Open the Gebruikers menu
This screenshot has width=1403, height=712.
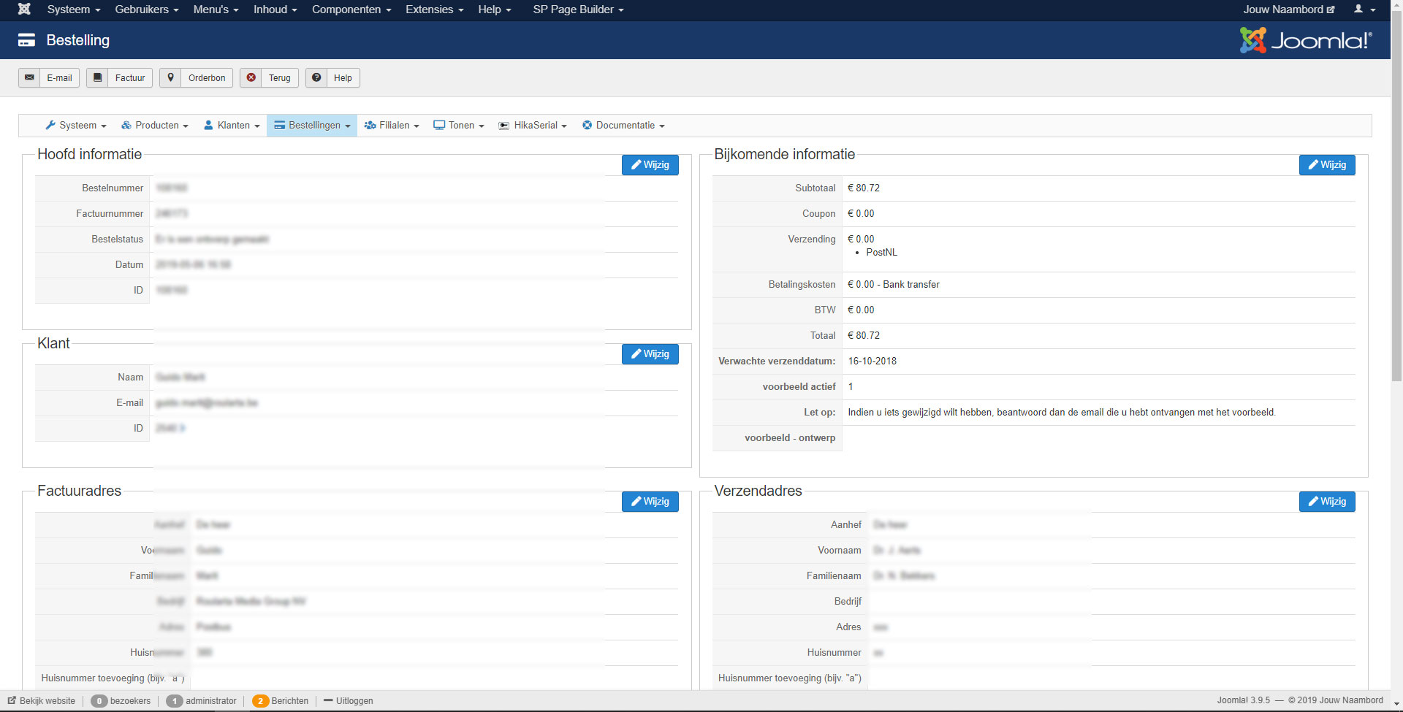coord(147,9)
